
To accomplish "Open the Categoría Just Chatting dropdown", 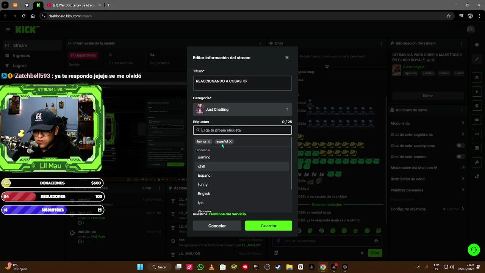I will [242, 109].
